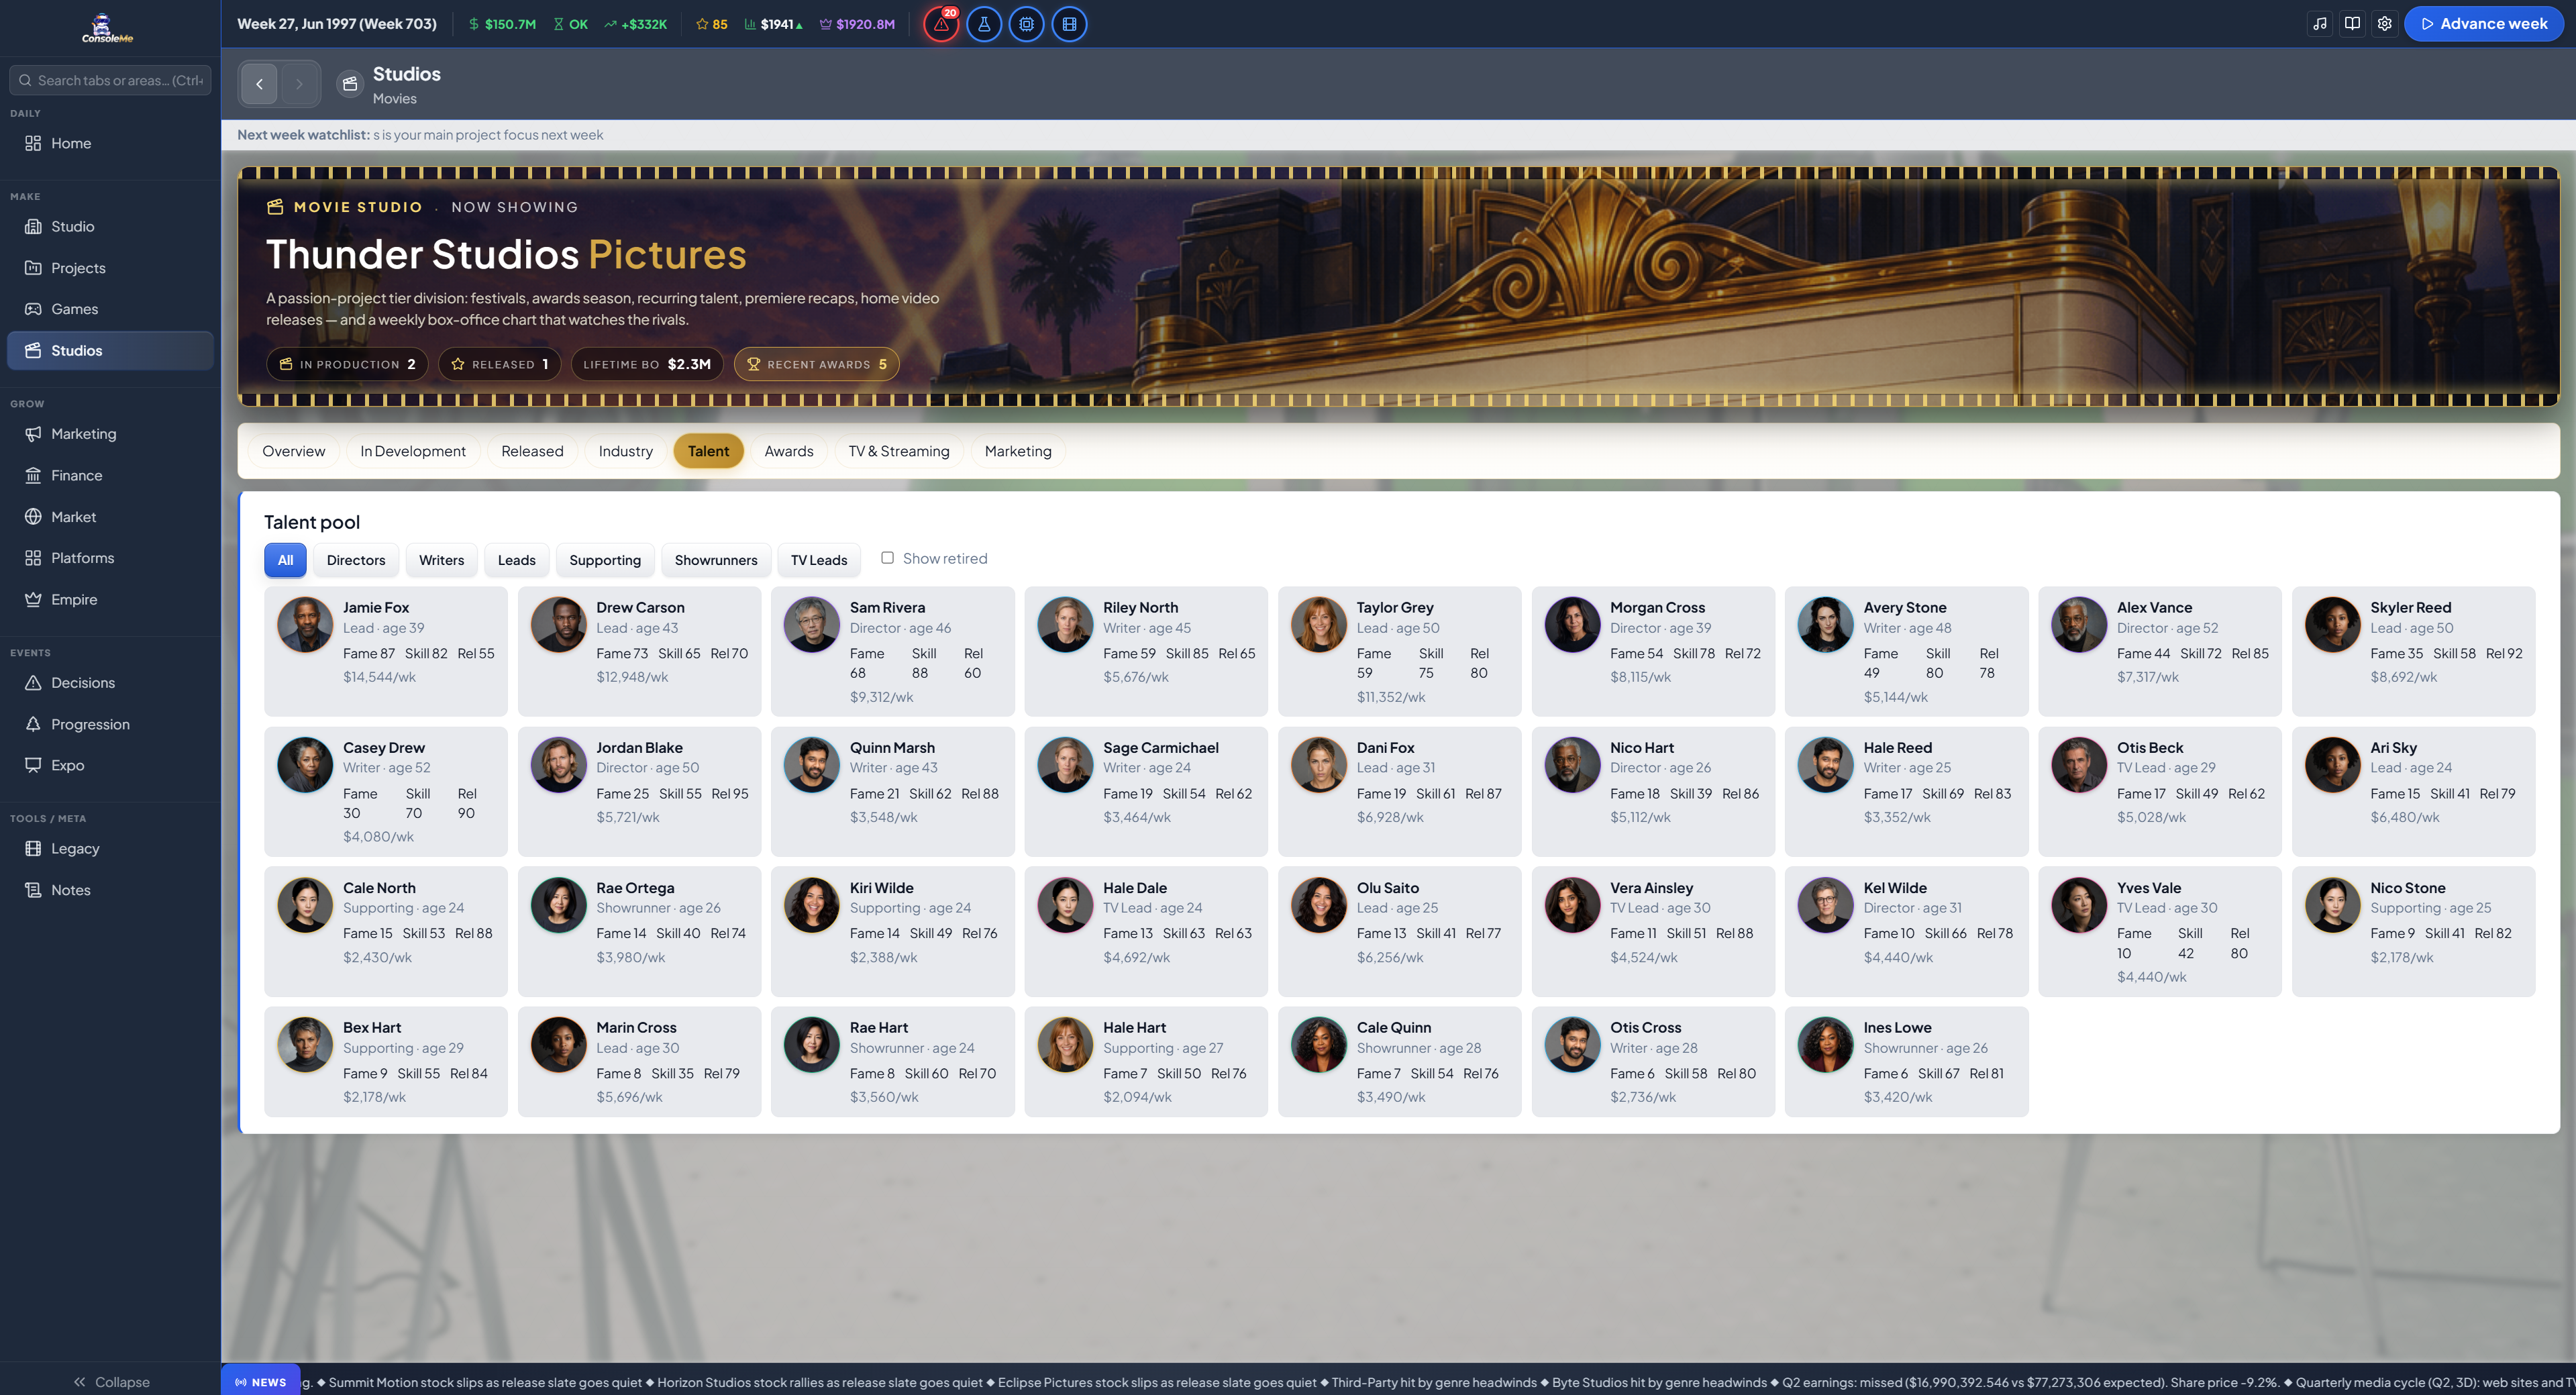Open Expo in the sidebar
2576x1395 pixels.
click(110, 765)
